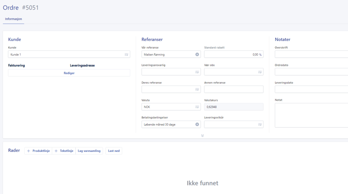Clear the Betalingsbetingelser value
Screen dimensions: 348x194
tap(197, 125)
